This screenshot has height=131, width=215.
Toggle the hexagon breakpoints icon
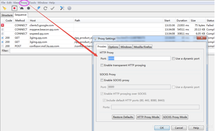(28, 8)
